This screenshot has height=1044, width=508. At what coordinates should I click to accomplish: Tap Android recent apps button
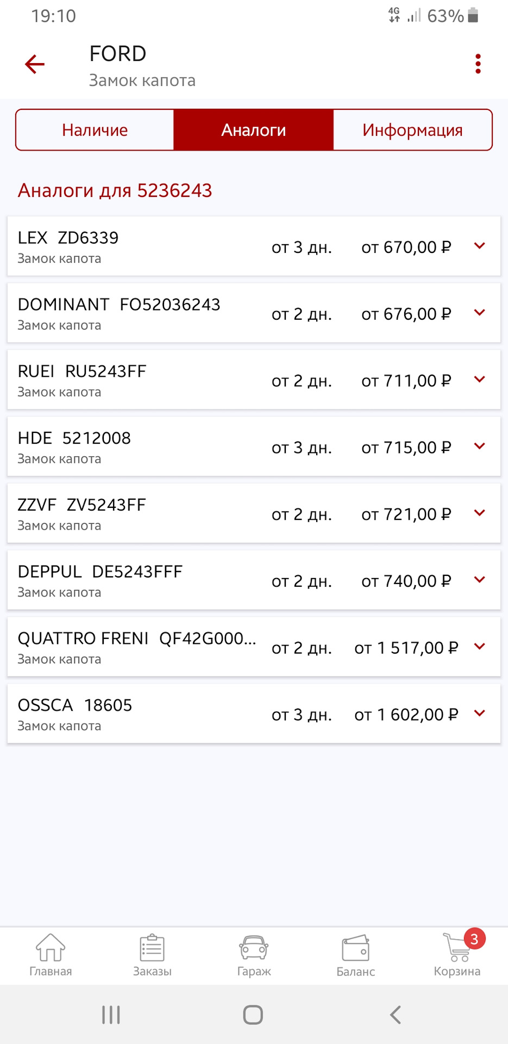[111, 1015]
